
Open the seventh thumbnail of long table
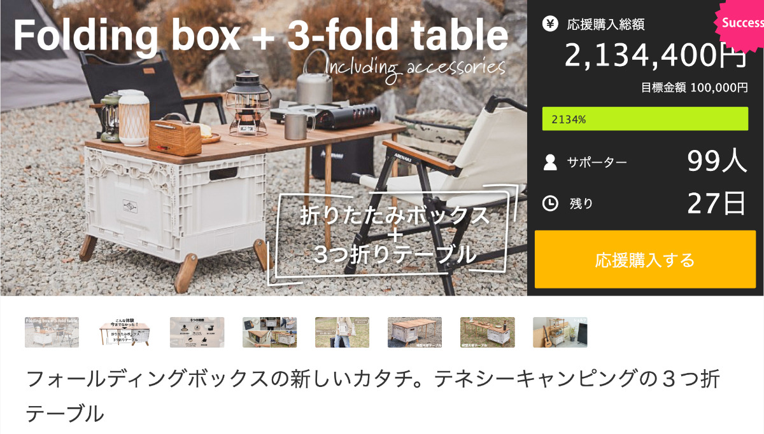click(x=488, y=332)
